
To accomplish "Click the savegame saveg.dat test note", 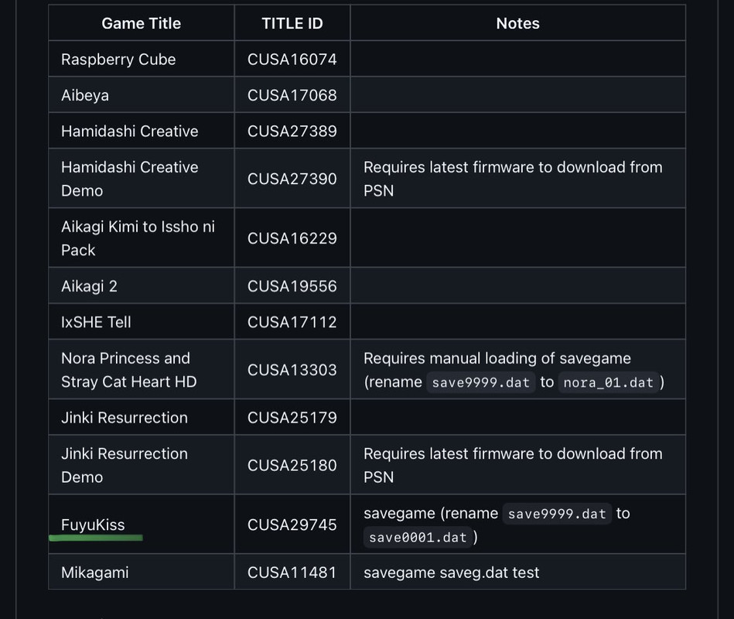I will [451, 573].
